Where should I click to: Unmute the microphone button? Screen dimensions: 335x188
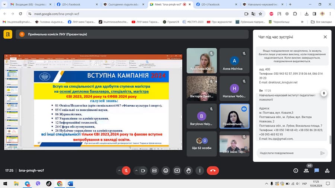[126, 171]
